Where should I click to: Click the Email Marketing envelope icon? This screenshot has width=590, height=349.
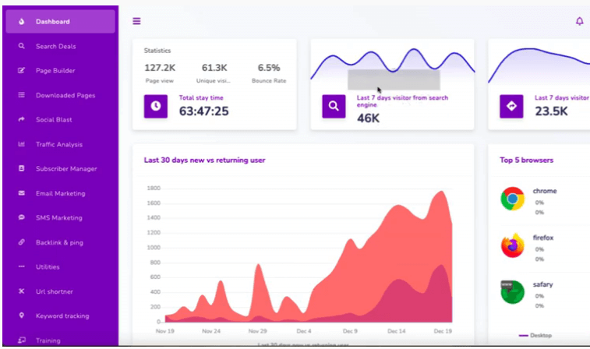click(22, 193)
